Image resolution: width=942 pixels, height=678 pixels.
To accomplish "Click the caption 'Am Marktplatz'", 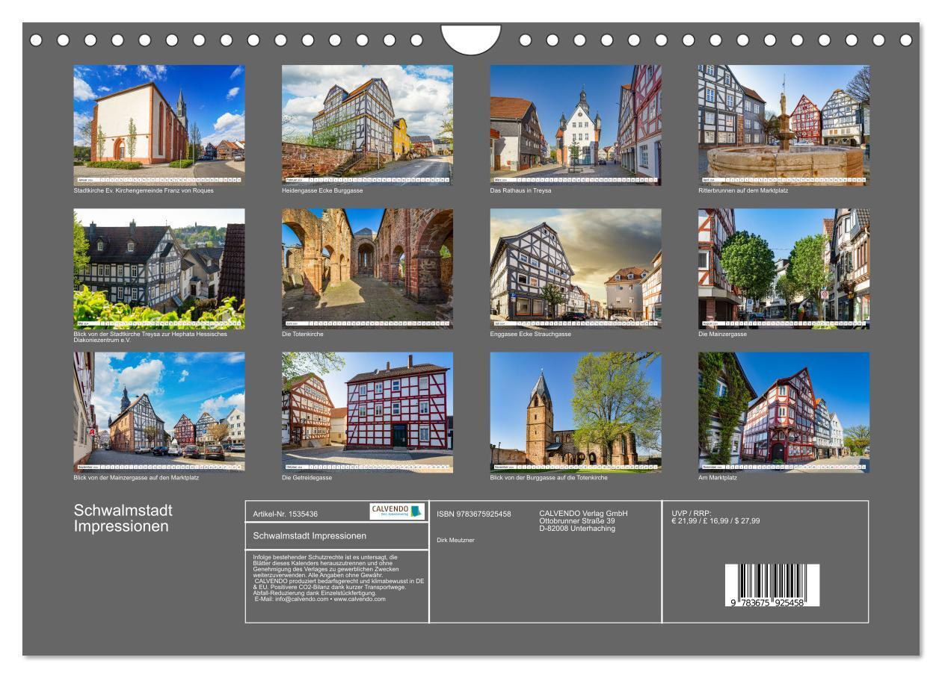I will (718, 478).
